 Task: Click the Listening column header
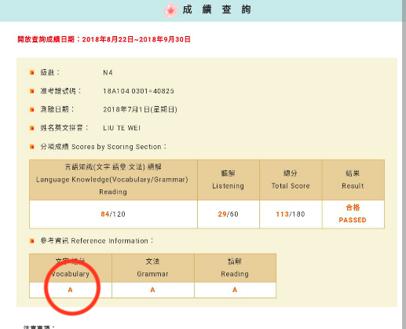pyautogui.click(x=229, y=180)
